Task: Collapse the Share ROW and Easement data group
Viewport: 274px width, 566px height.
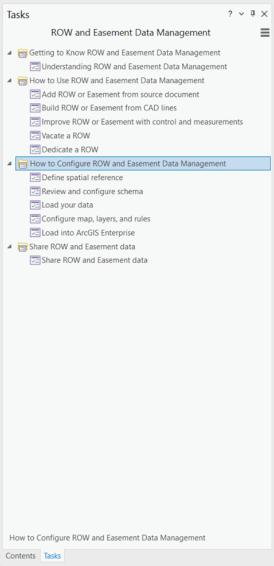Action: click(9, 247)
